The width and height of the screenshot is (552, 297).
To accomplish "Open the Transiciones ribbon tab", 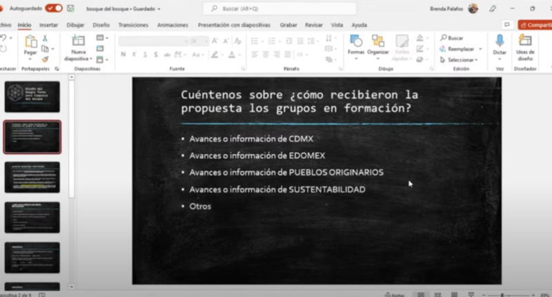I will [x=132, y=25].
